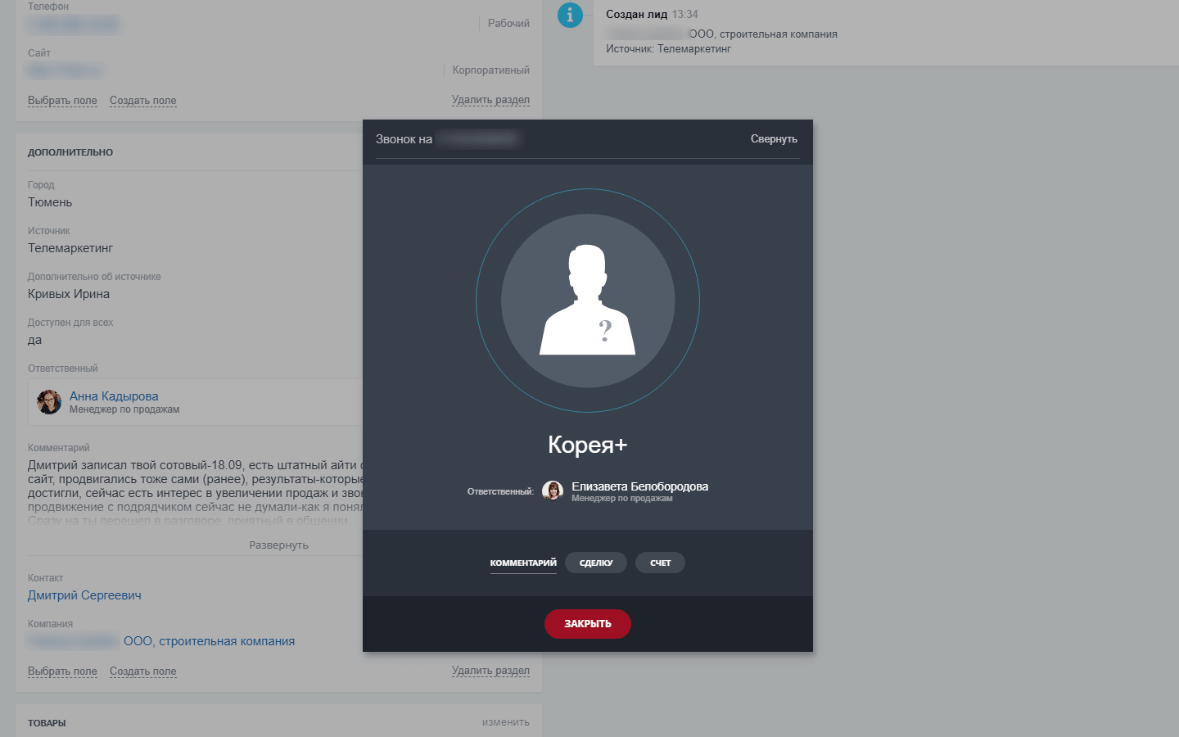Click Удалить раздел below the company field

coord(490,671)
